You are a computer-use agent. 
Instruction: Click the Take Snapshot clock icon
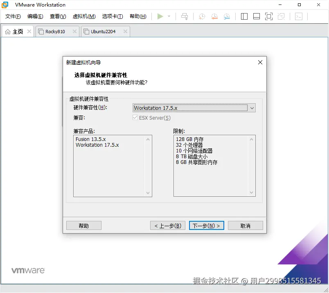click(x=202, y=16)
